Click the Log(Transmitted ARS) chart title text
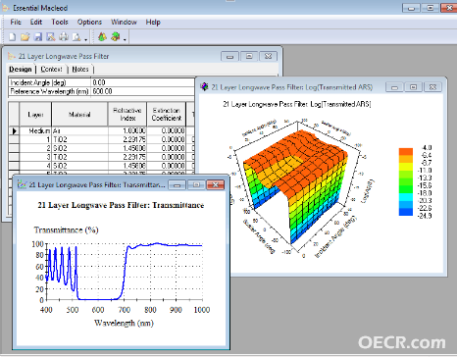 (x=297, y=104)
